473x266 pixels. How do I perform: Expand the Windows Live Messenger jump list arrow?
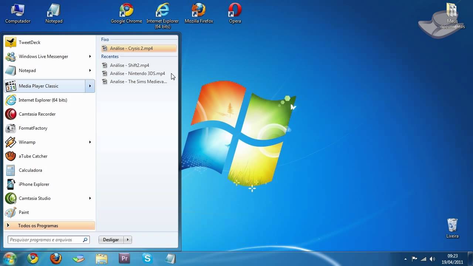click(x=90, y=57)
